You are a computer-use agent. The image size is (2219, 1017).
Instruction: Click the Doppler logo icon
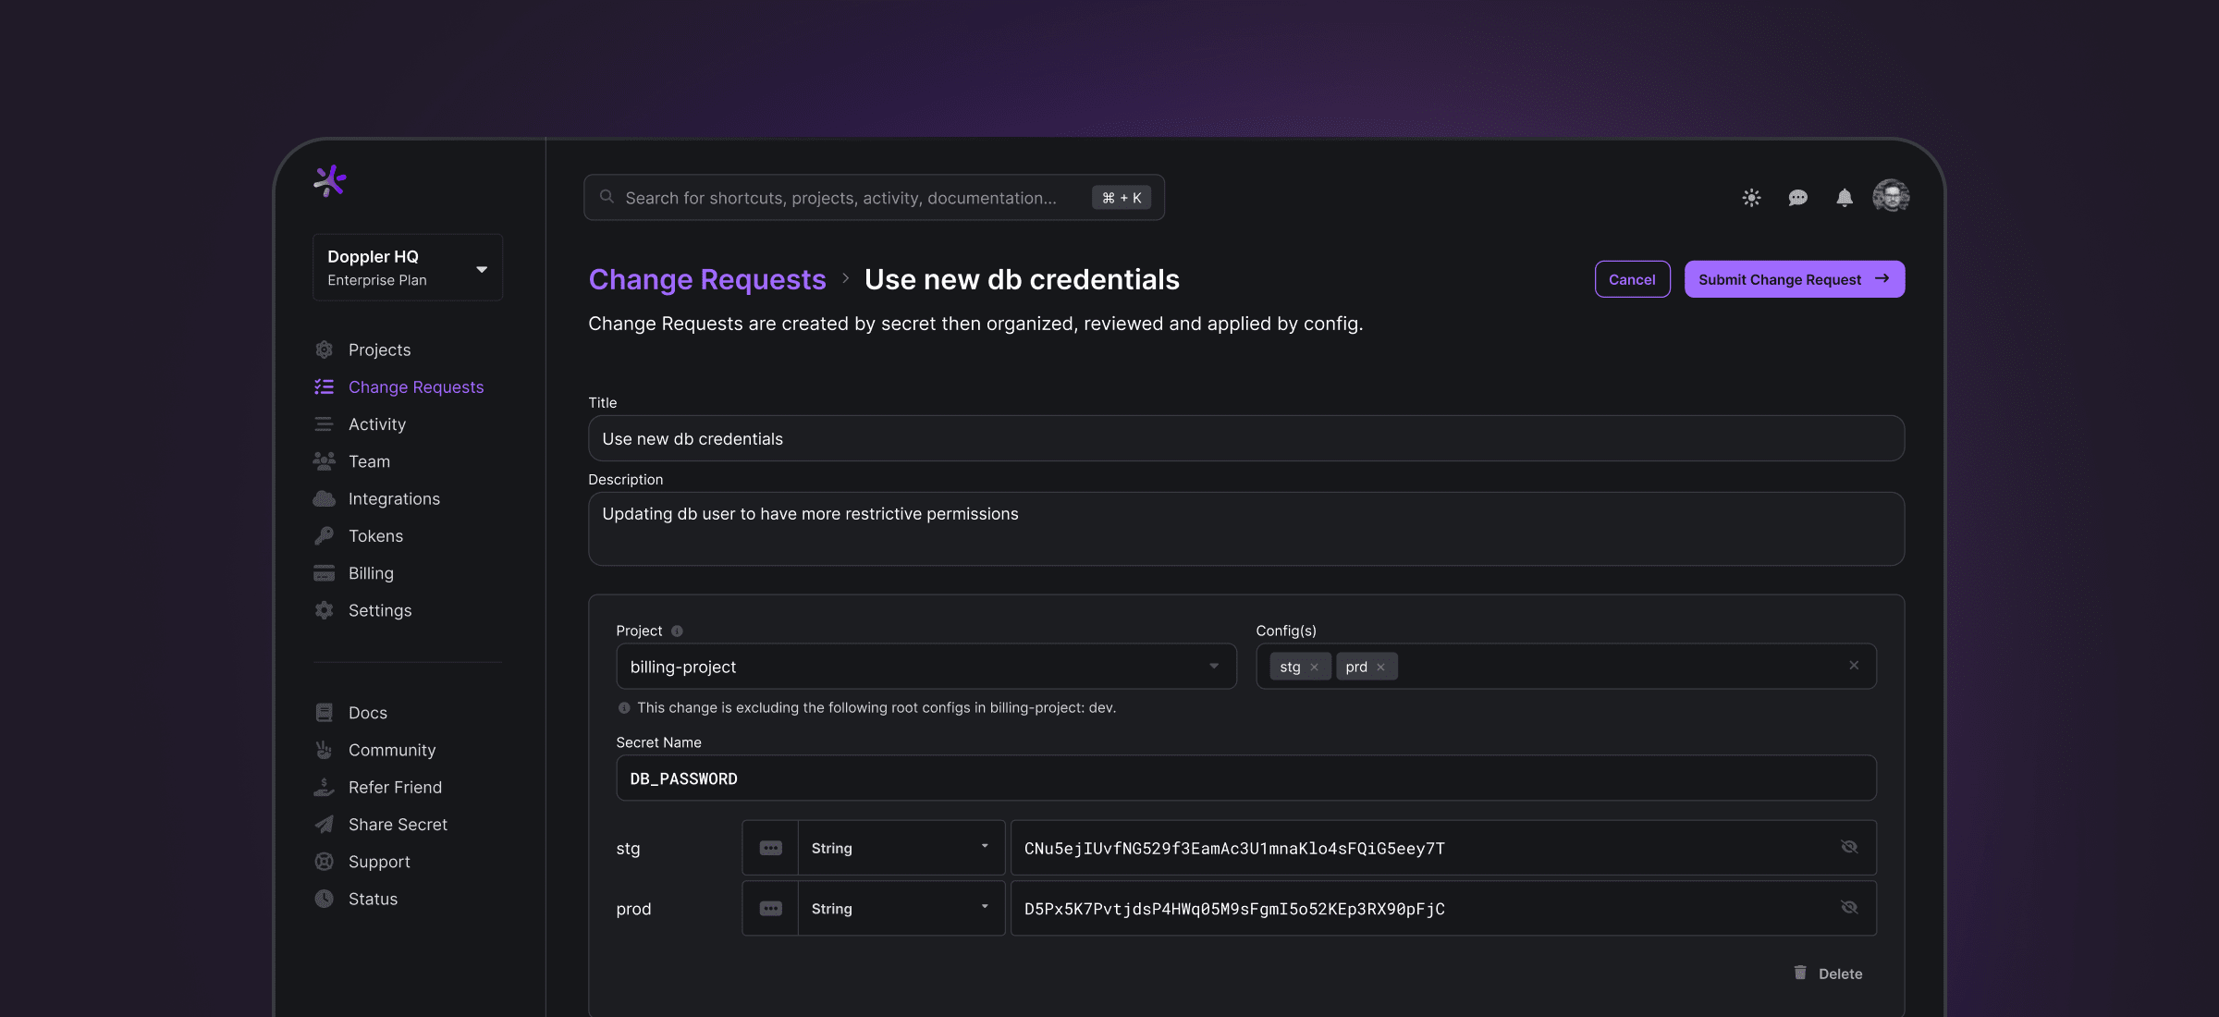[329, 181]
